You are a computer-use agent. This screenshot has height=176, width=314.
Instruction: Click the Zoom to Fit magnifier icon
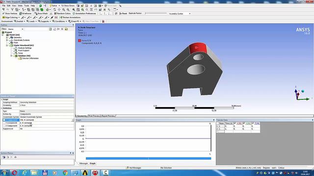point(74,10)
